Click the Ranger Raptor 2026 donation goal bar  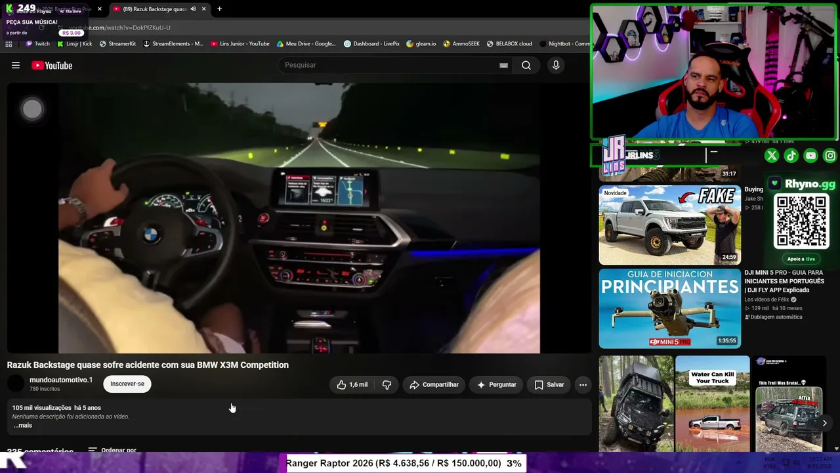tap(404, 463)
